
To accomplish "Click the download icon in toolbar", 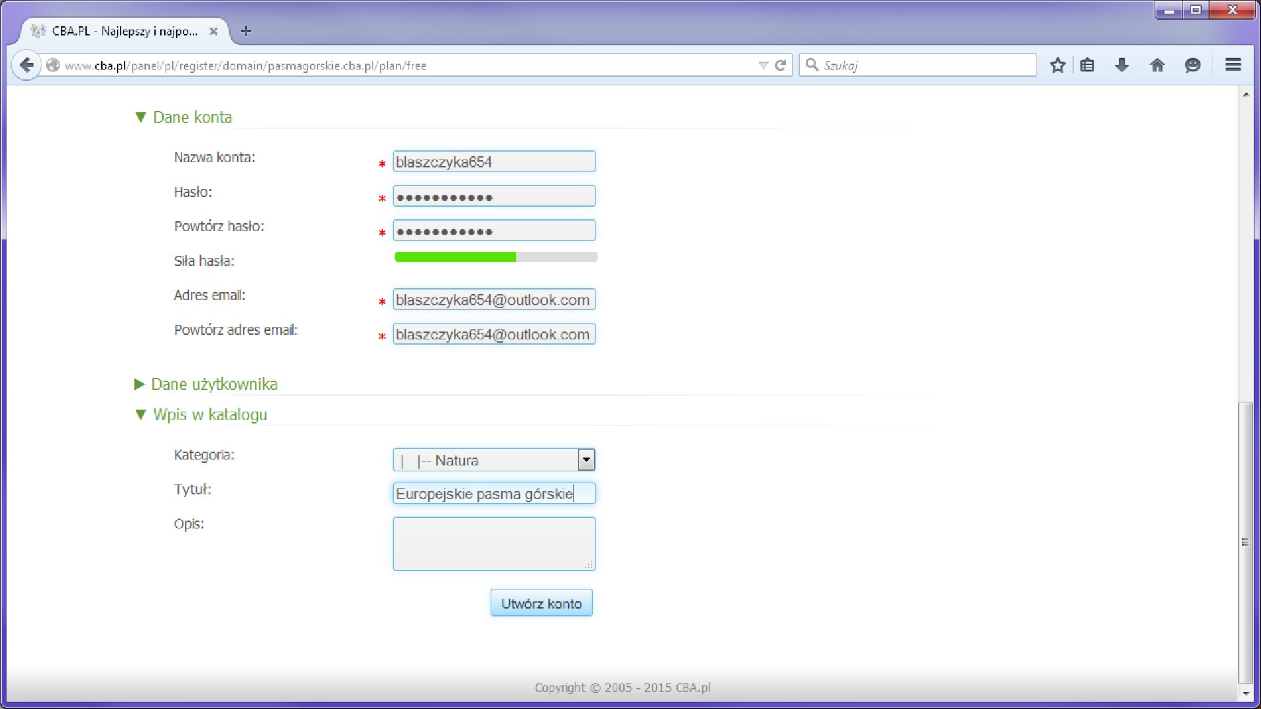I will pyautogui.click(x=1122, y=66).
